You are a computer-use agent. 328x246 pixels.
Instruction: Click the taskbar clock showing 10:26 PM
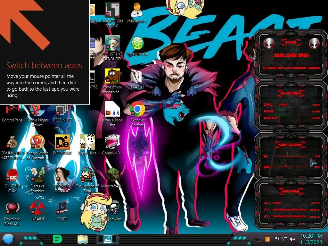[x=311, y=239]
